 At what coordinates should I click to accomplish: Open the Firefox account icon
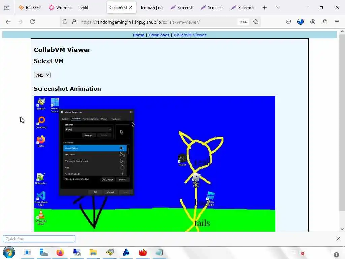pyautogui.click(x=313, y=22)
